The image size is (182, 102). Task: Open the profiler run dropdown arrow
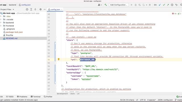(x=146, y=5)
